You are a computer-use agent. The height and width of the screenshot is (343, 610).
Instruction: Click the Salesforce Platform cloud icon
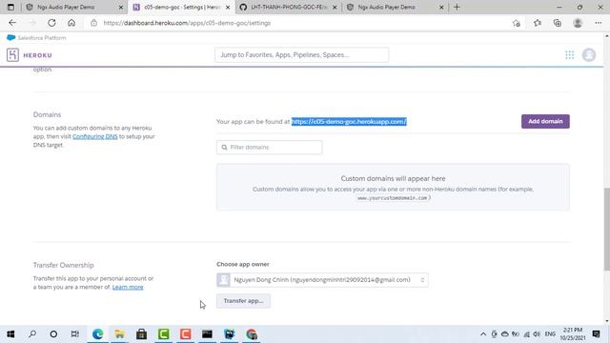(x=10, y=37)
